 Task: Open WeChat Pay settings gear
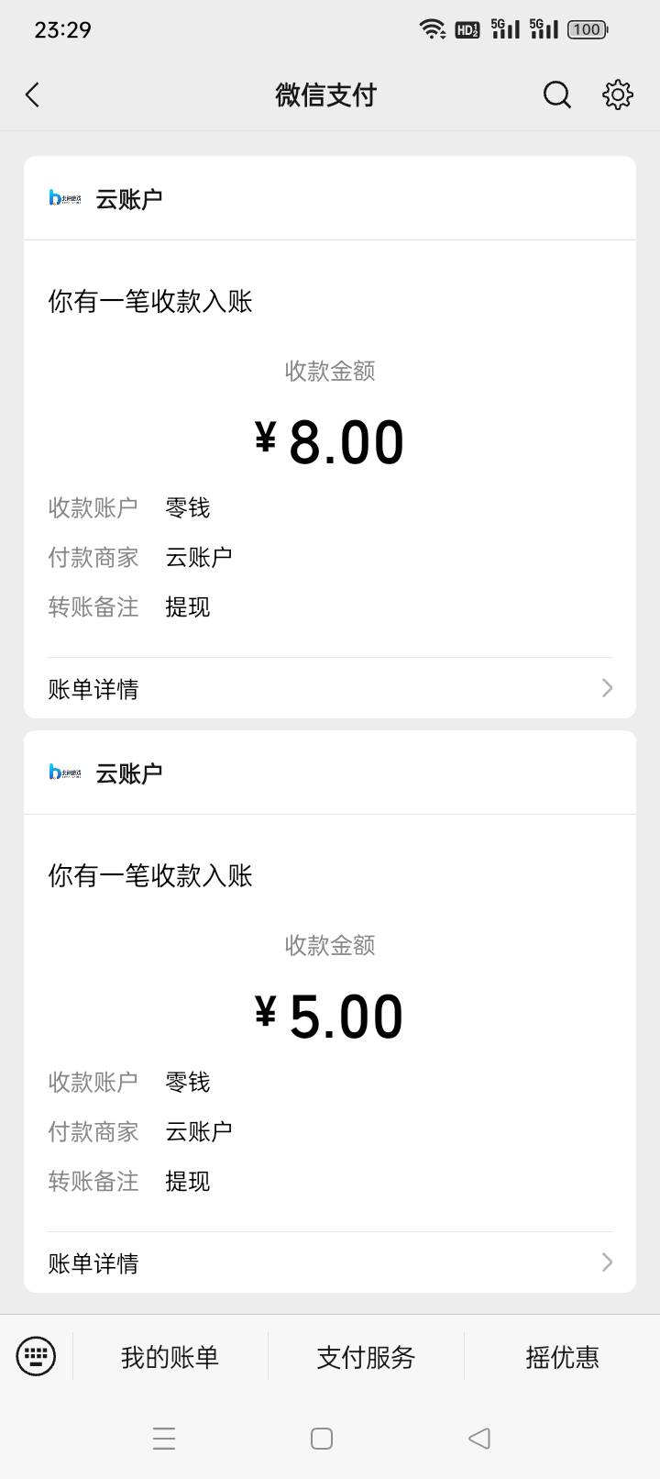[x=618, y=95]
